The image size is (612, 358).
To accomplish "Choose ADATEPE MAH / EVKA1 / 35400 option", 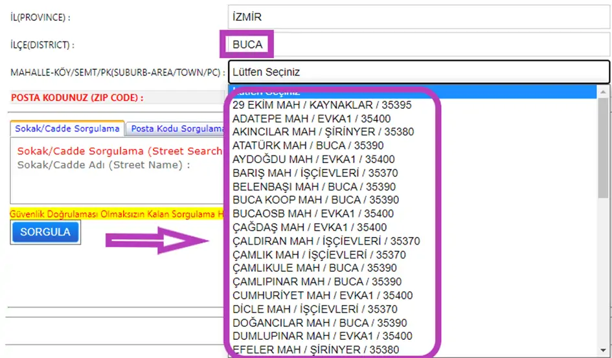I will (x=311, y=118).
